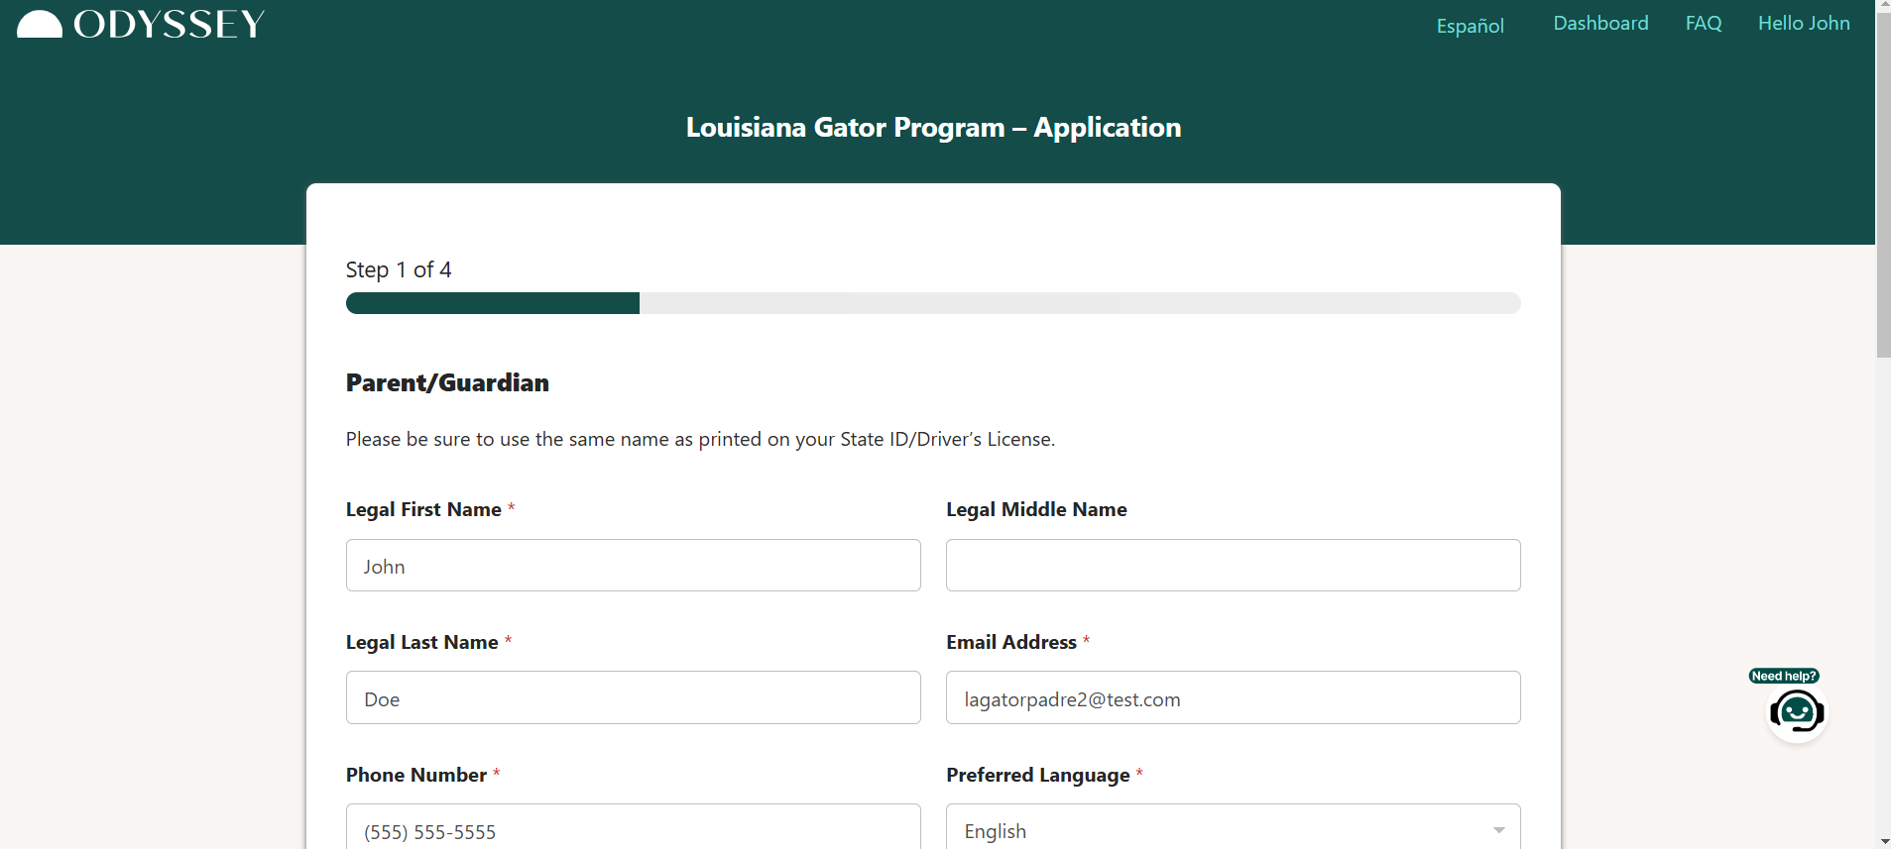
Task: Click the unfilled gray progress bar section
Action: [1079, 303]
